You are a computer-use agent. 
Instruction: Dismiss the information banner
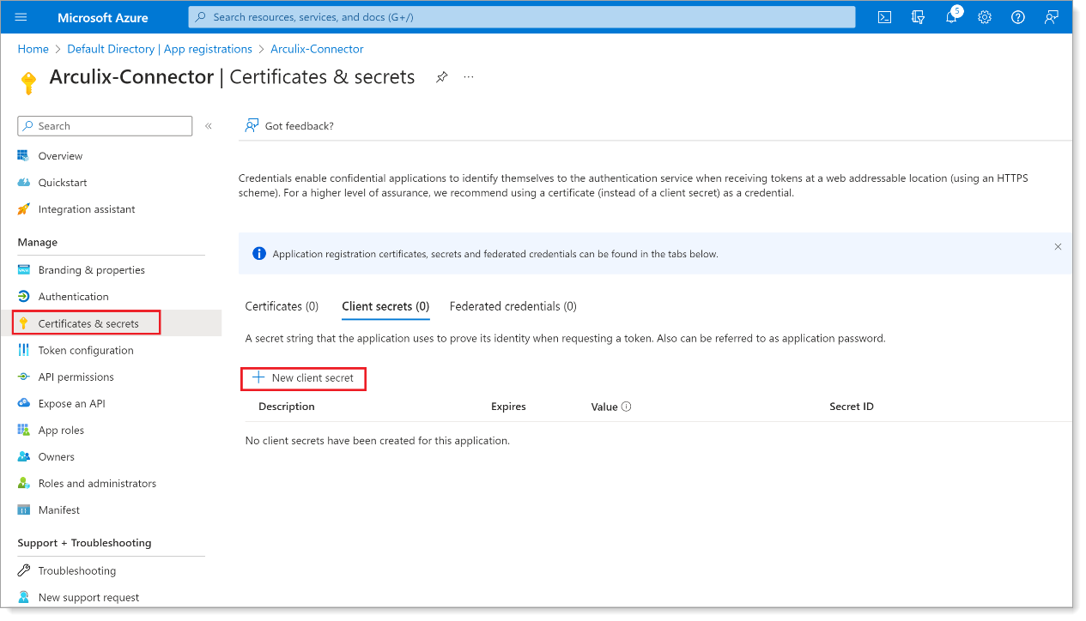point(1058,247)
